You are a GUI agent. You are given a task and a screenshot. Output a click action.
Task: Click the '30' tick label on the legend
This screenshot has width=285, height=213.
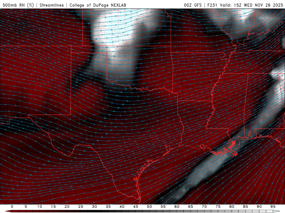click(x=94, y=207)
